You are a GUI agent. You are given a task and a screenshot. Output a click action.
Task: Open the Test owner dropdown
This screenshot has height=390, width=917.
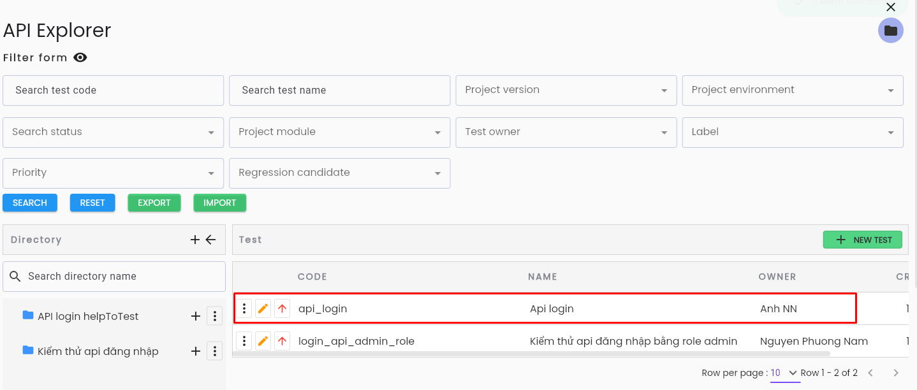point(566,133)
